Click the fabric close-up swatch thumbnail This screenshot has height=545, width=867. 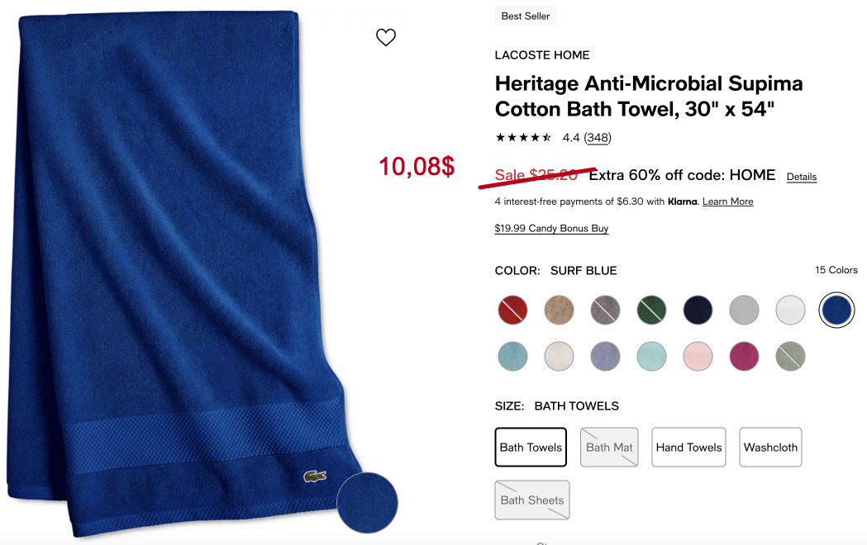(x=367, y=503)
